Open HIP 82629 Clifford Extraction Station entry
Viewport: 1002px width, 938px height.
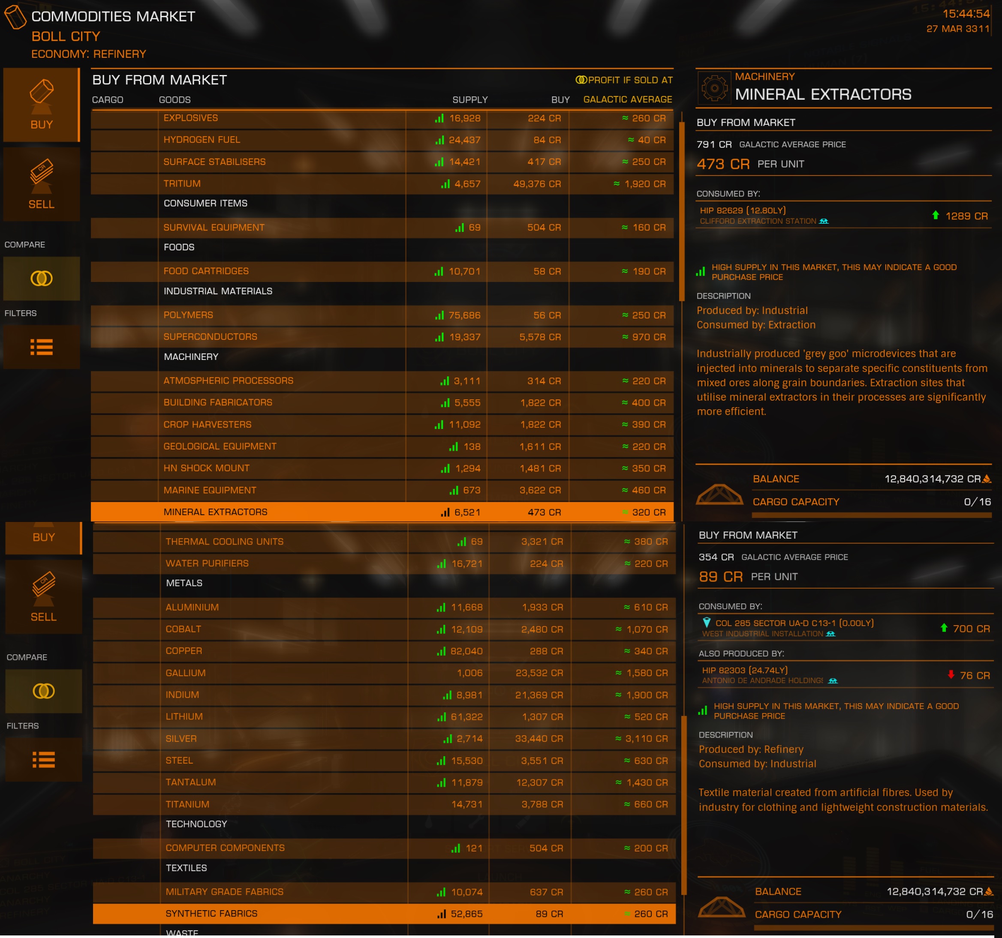pos(843,216)
